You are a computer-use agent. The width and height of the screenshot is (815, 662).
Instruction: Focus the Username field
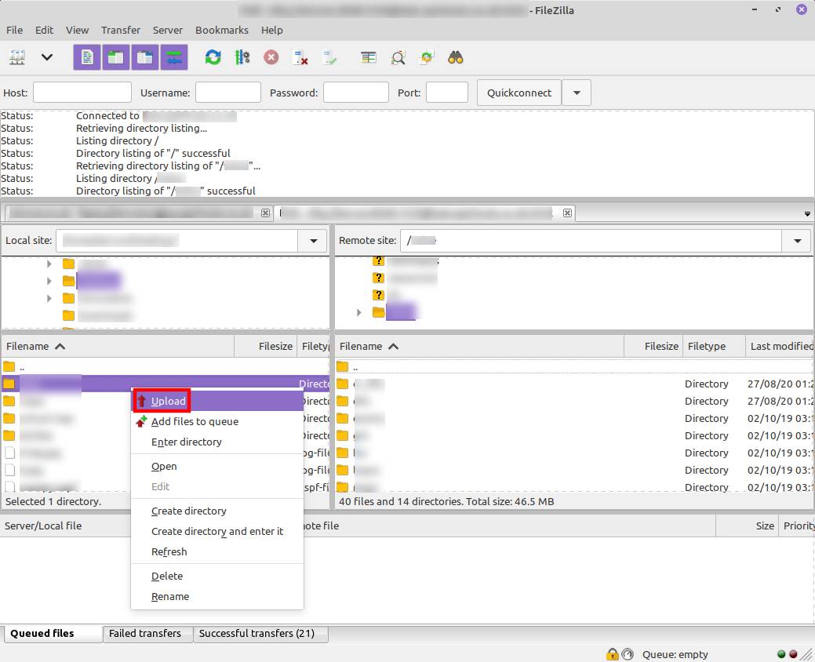tap(227, 93)
